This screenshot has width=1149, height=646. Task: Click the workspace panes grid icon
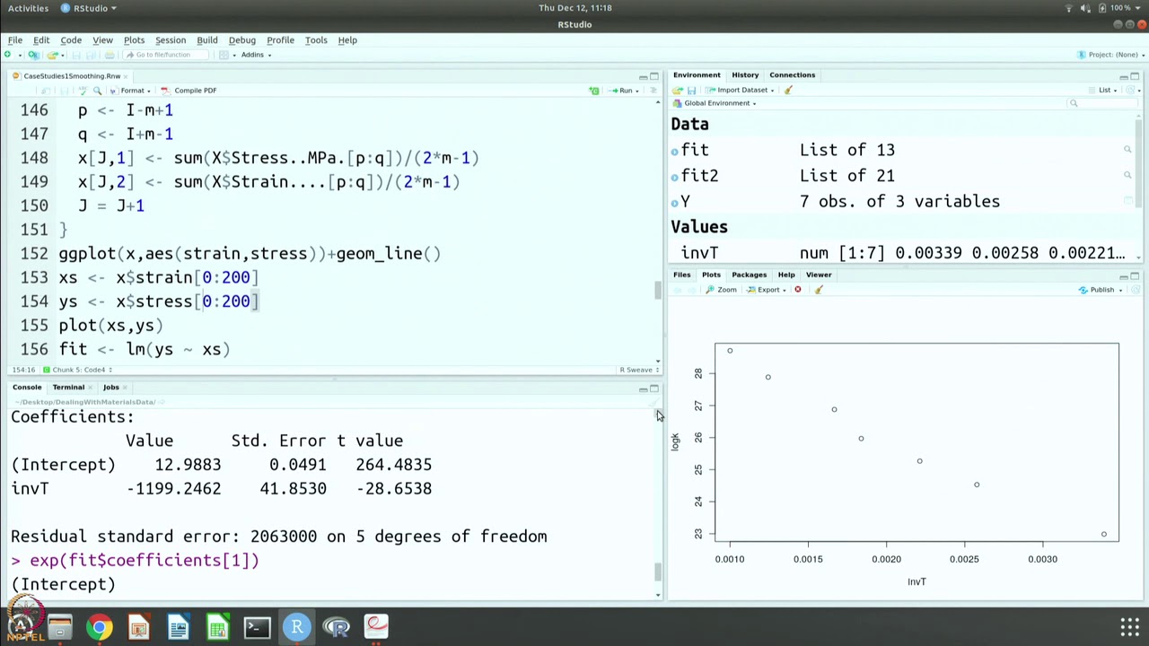click(x=224, y=55)
